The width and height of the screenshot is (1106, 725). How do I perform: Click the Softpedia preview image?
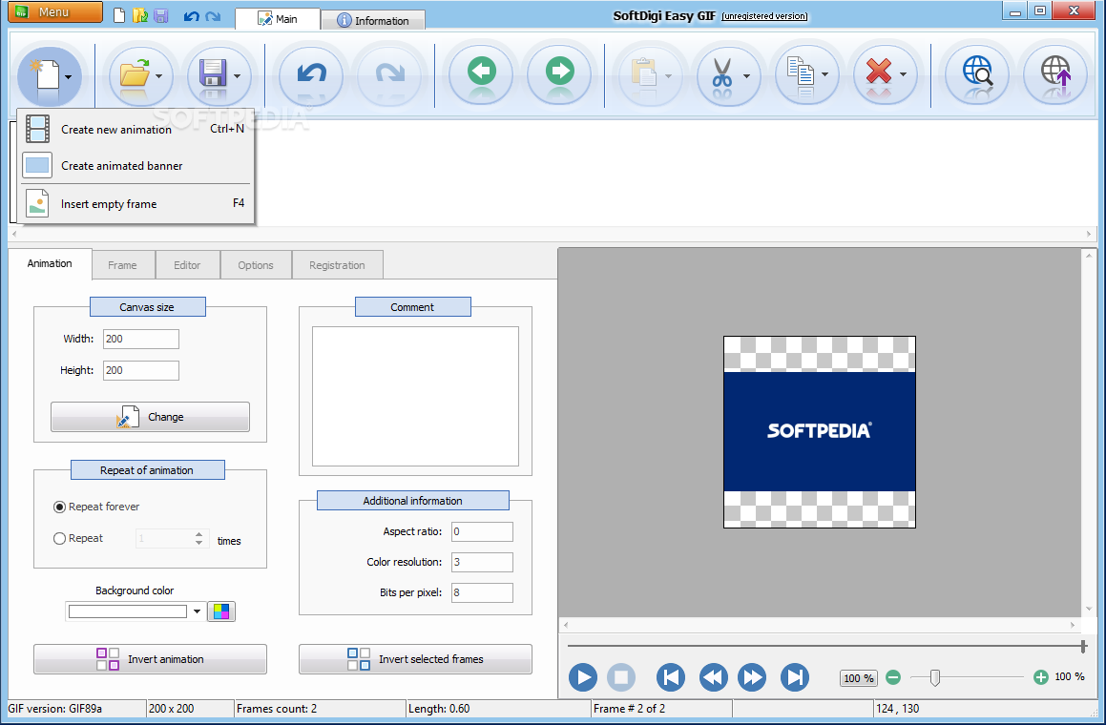coord(820,431)
